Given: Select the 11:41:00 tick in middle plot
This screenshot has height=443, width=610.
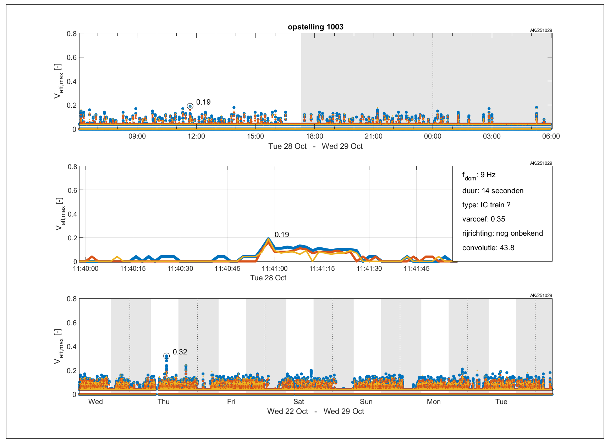Looking at the screenshot, I should click(275, 269).
